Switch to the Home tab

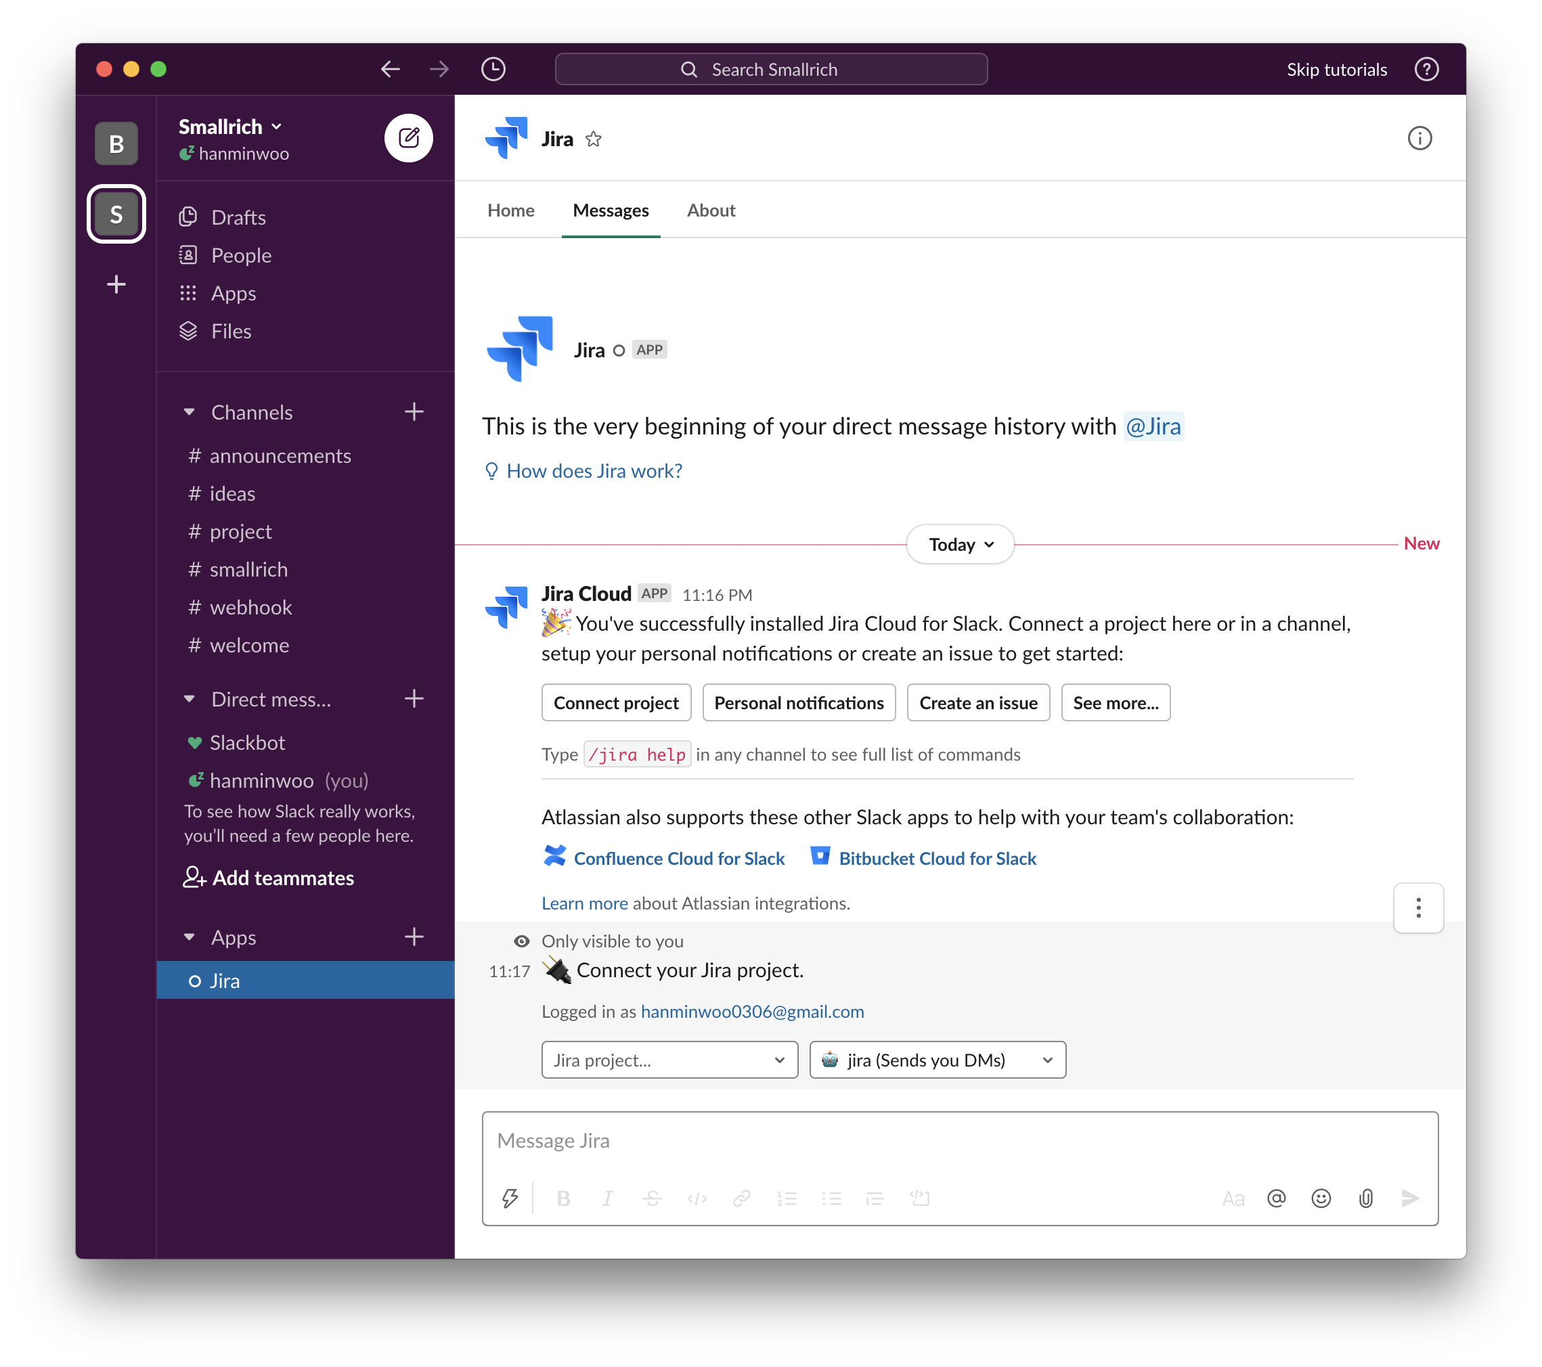[x=511, y=210]
